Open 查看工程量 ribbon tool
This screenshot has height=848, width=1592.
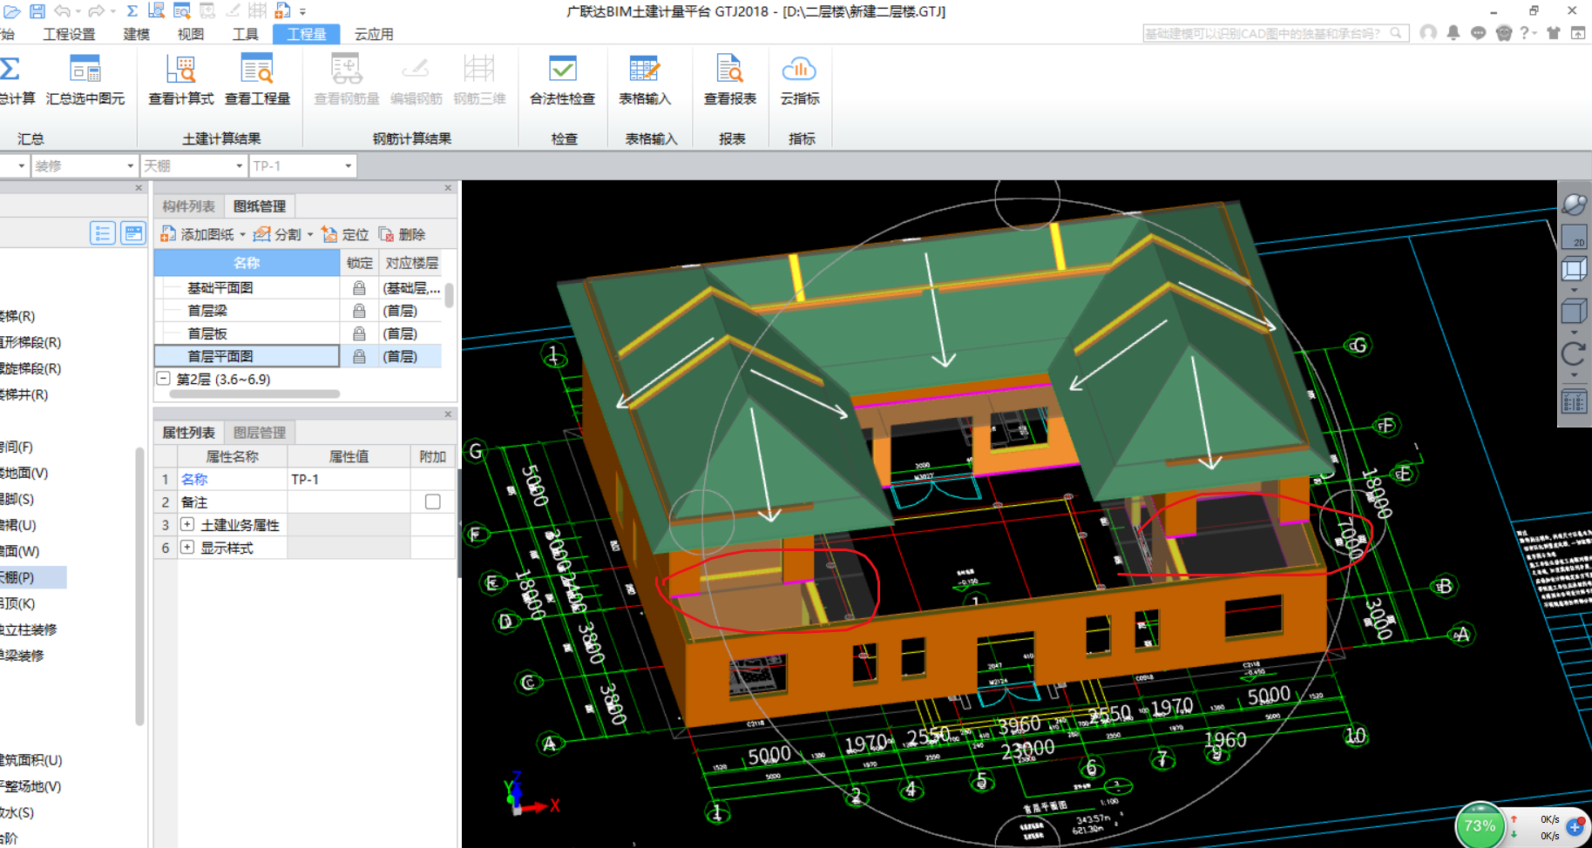point(257,79)
